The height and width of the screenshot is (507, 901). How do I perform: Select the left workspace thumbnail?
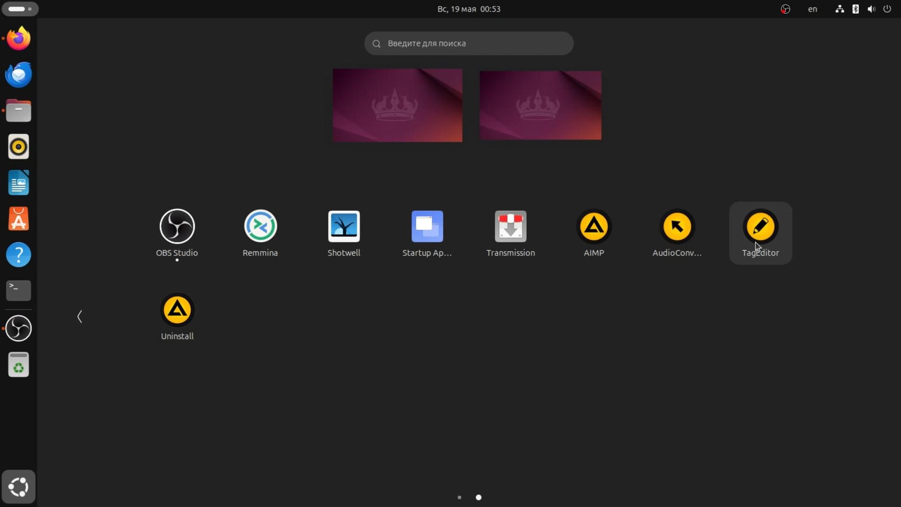[x=397, y=105]
